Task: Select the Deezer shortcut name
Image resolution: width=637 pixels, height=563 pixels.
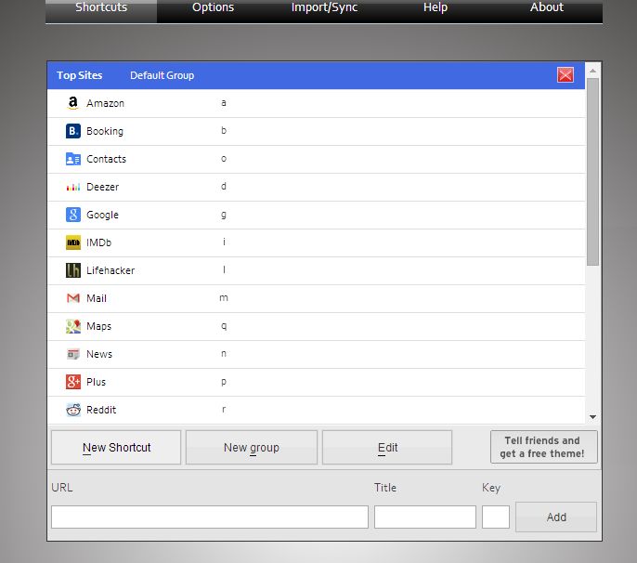Action: click(x=103, y=187)
